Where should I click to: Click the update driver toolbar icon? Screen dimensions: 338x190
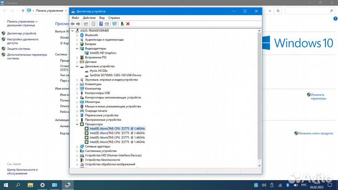(x=122, y=24)
